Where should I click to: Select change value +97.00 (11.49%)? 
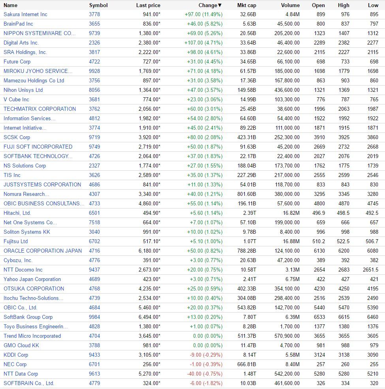pyautogui.click(x=204, y=15)
